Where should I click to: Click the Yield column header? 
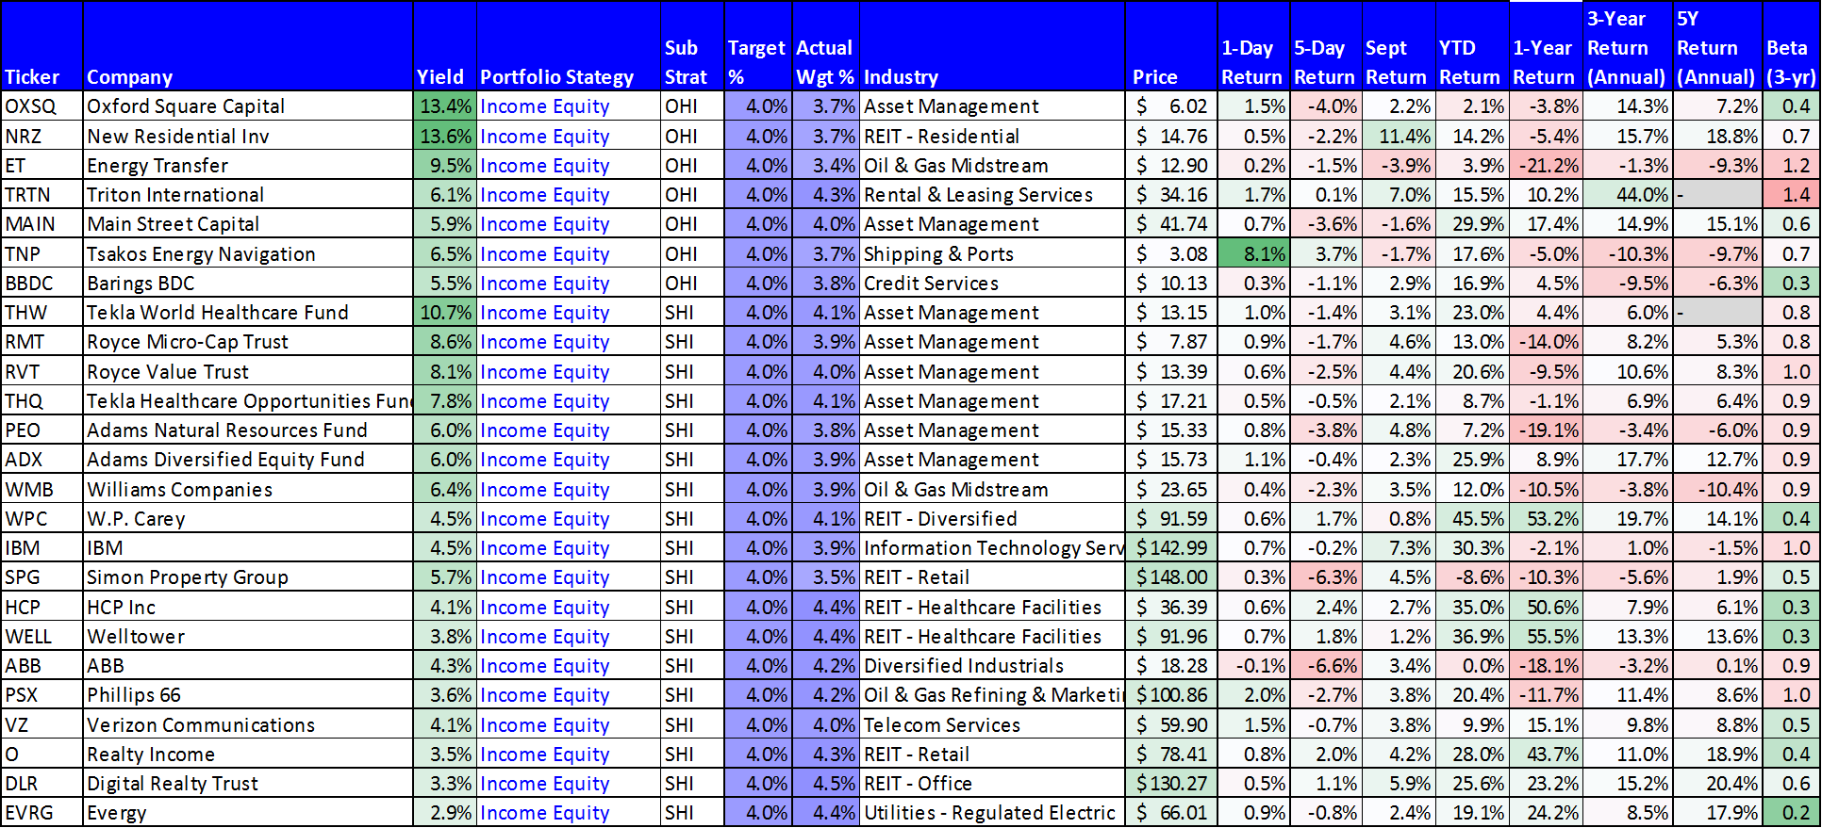click(444, 46)
